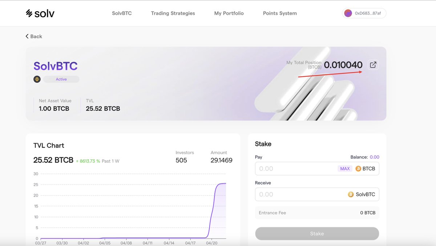Screen dimensions: 436x246
Task: Open Points System page
Action: [280, 13]
